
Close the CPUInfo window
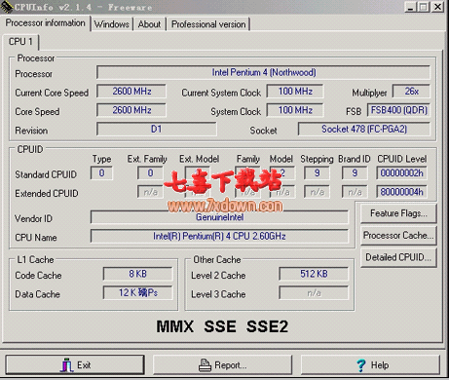[x=437, y=7]
